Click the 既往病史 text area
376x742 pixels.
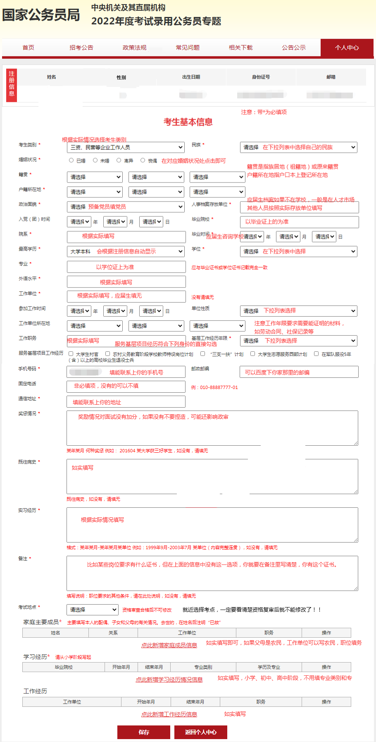(212, 476)
